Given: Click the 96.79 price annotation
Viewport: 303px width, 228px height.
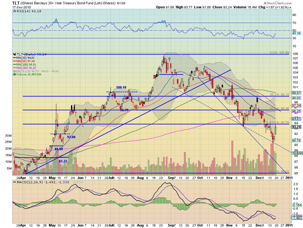Looking at the screenshot, I should [x=124, y=110].
